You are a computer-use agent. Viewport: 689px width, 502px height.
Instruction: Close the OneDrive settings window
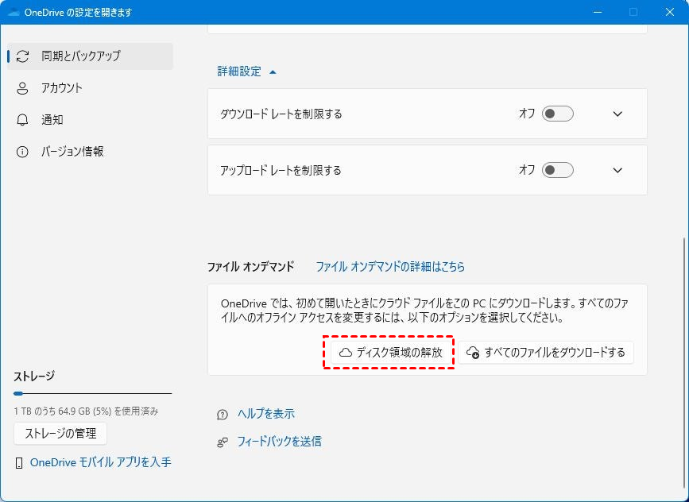[670, 12]
